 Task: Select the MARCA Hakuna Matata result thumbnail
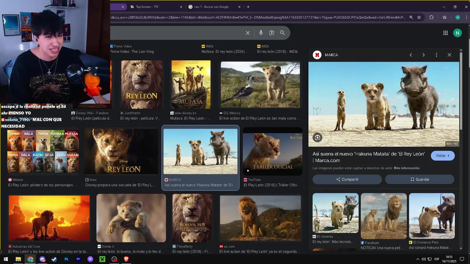(200, 151)
